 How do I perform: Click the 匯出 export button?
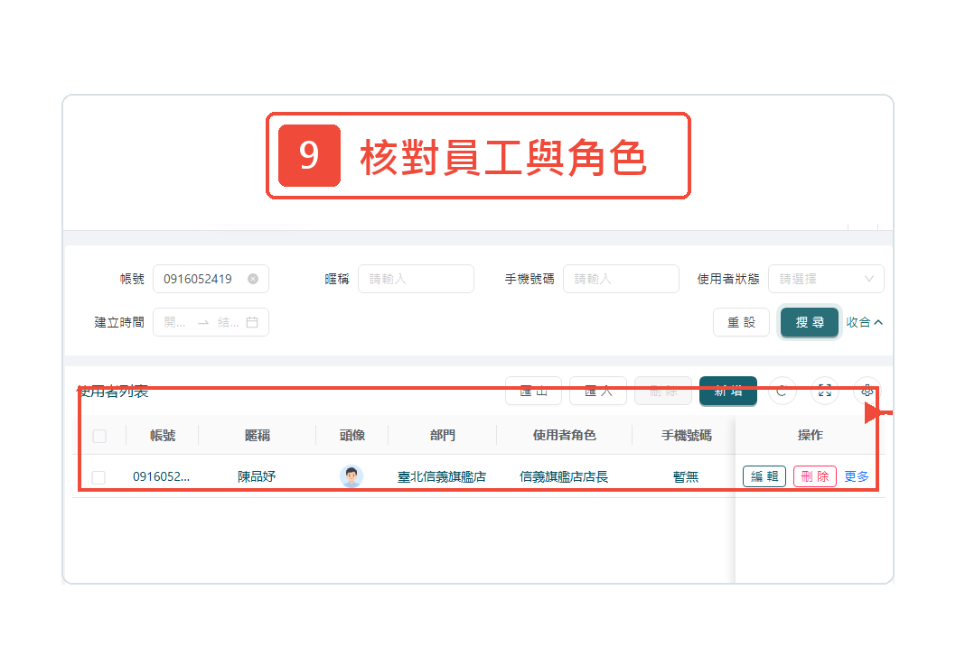coord(533,391)
